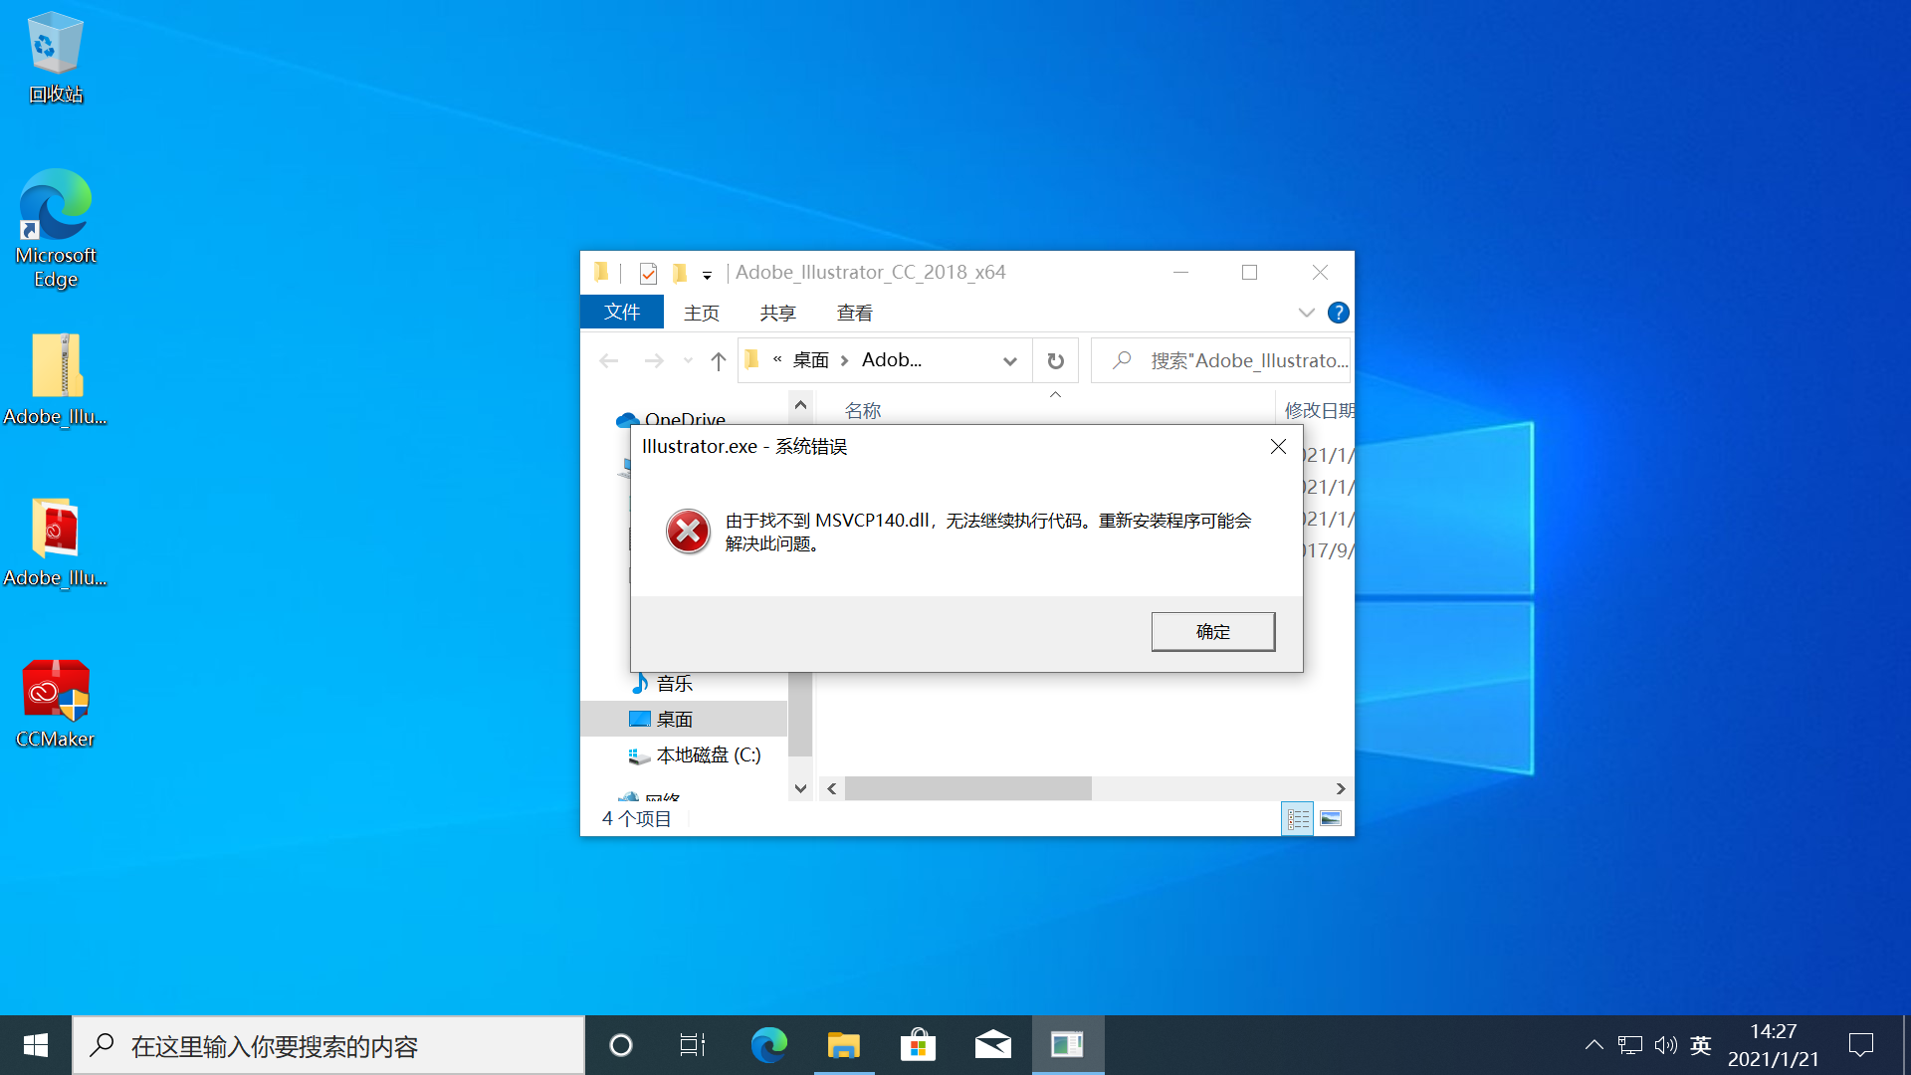The image size is (1911, 1075).
Task: Go up one folder level
Action: 719,360
